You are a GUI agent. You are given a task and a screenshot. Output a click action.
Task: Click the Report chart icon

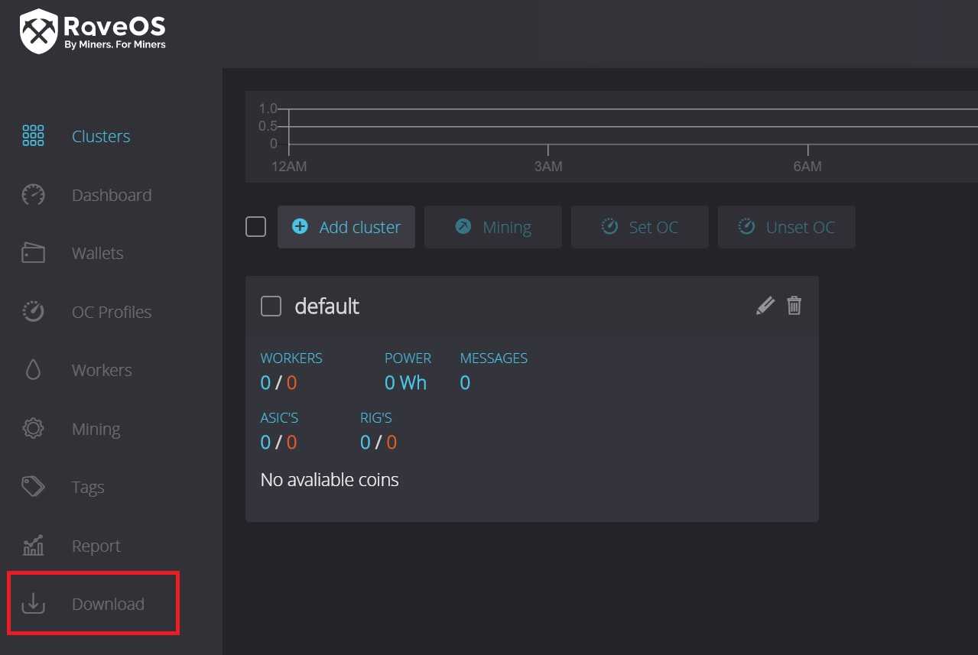(34, 546)
